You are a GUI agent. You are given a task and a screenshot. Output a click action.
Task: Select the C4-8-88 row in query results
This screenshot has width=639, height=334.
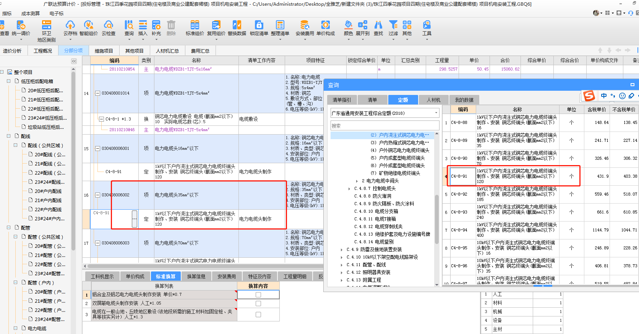(541, 122)
